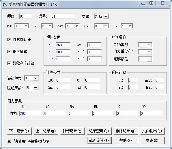Click the bf input field
Viewport: 172px width, 149px height.
click(x=63, y=59)
